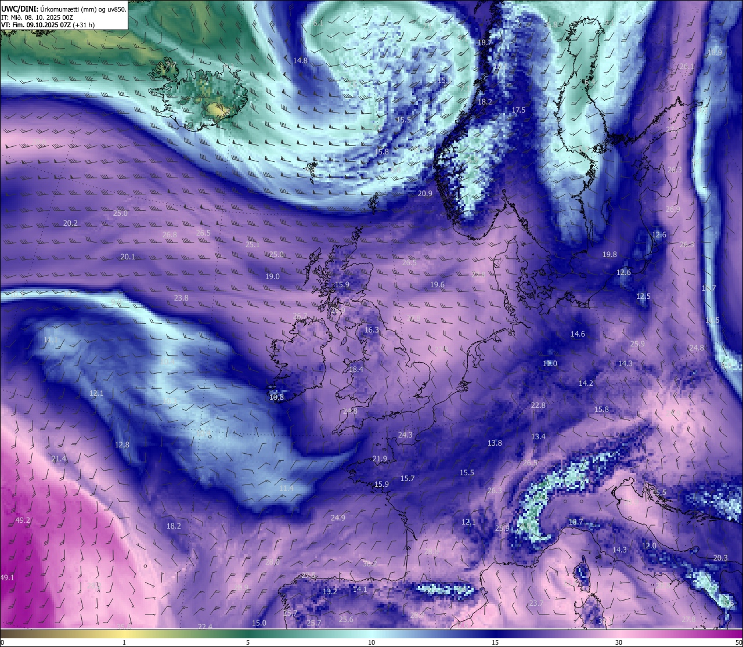Click the colour scale label 50
The height and width of the screenshot is (647, 743).
tap(738, 642)
